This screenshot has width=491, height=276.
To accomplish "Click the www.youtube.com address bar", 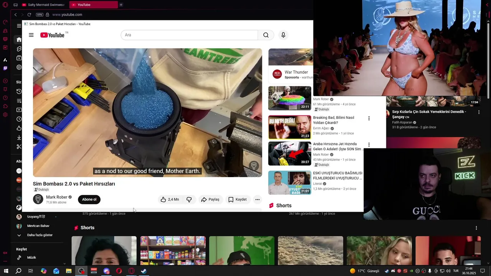I will click(x=67, y=15).
